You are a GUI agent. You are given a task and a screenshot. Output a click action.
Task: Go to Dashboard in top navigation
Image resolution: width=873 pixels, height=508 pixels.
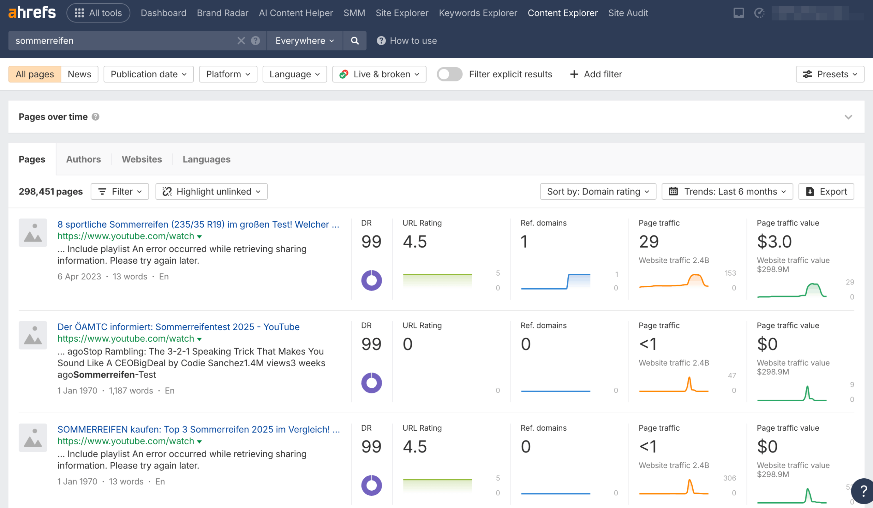pyautogui.click(x=163, y=13)
